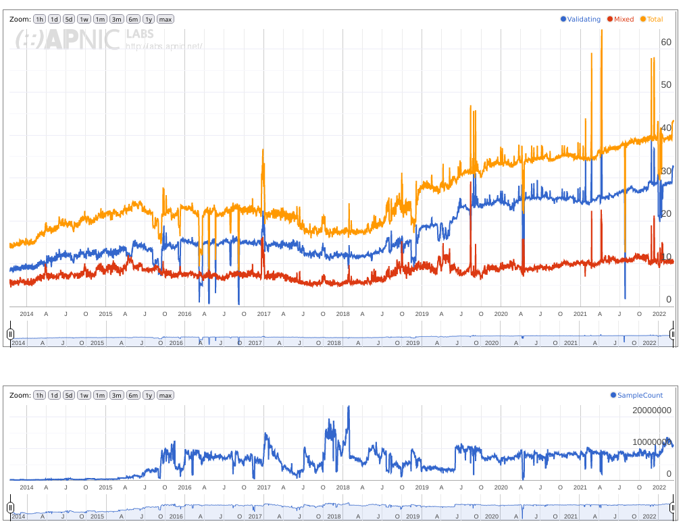Click left range handle of SampleCount chart
The image size is (685, 530).
(11, 507)
